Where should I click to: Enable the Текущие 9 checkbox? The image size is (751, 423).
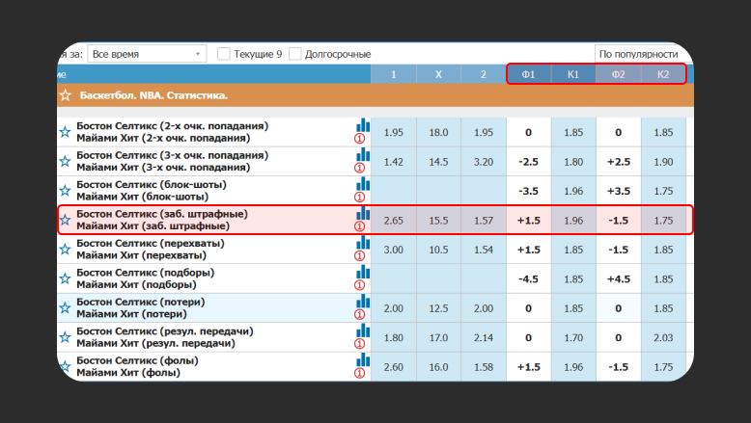(x=224, y=54)
